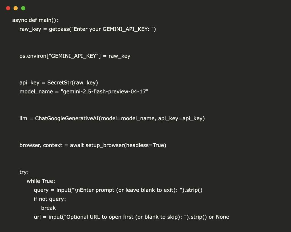
Task: Click the green maximize dot
Action: click(23, 8)
